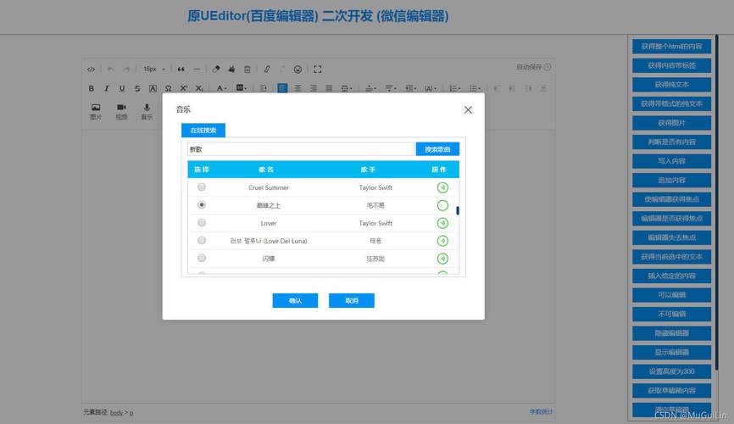Open the background color dropdown
The height and width of the screenshot is (424, 734).
pos(242,88)
